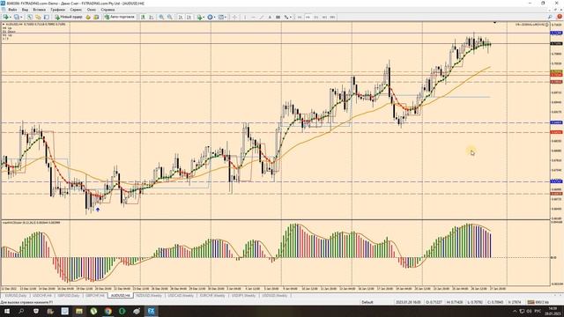
Task: Open the indicators list icon
Action: click(199, 17)
